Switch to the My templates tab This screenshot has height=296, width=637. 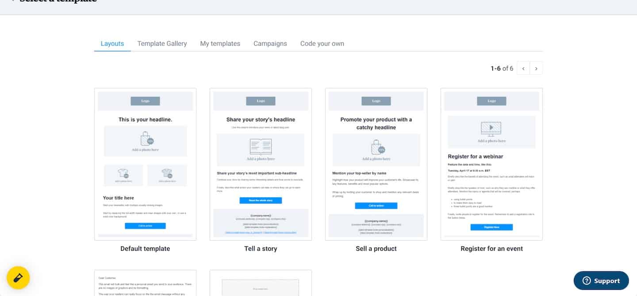220,43
